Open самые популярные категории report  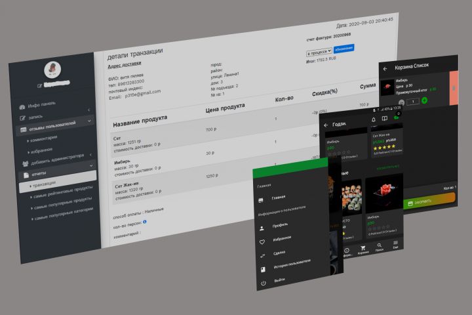click(x=64, y=213)
